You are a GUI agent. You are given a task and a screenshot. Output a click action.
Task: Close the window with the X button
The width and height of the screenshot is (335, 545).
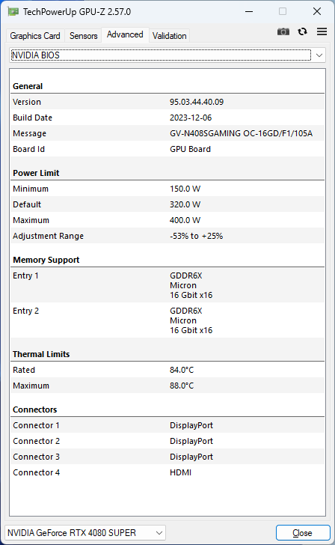(x=316, y=11)
